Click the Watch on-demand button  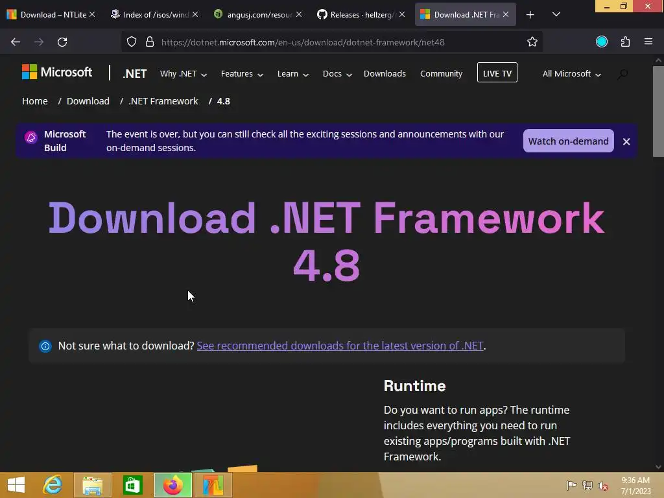[x=568, y=141]
